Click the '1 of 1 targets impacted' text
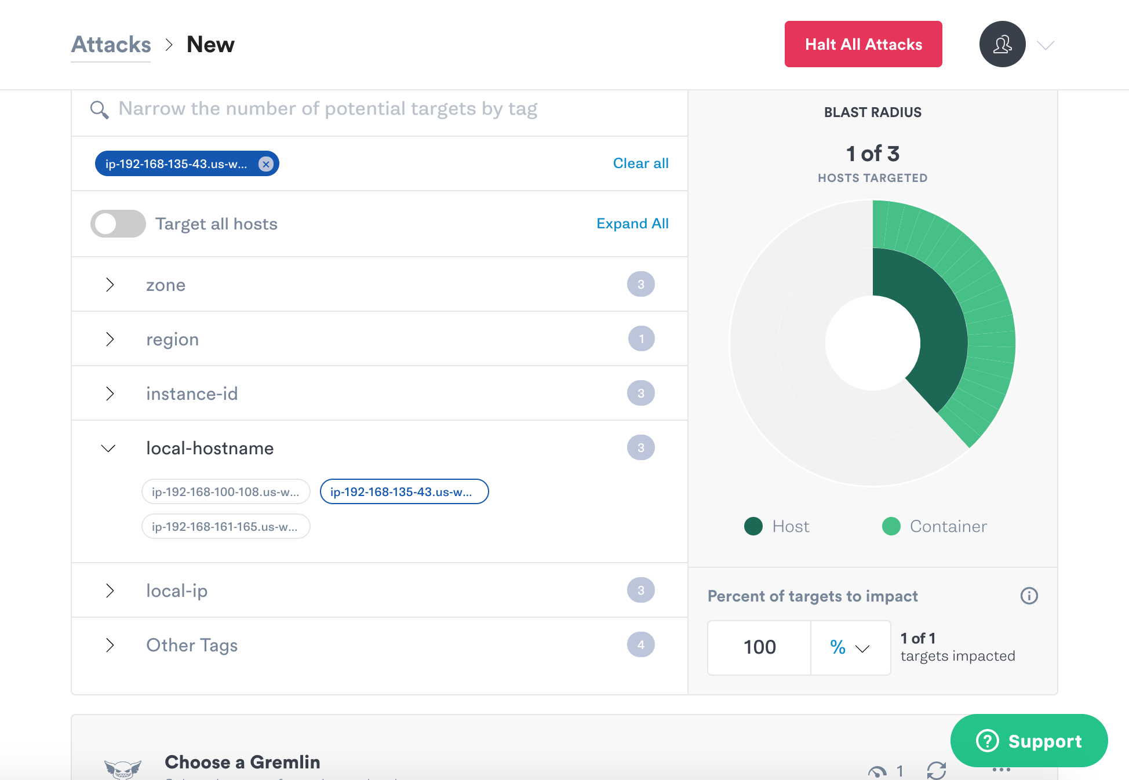Image resolution: width=1129 pixels, height=780 pixels. [x=957, y=647]
